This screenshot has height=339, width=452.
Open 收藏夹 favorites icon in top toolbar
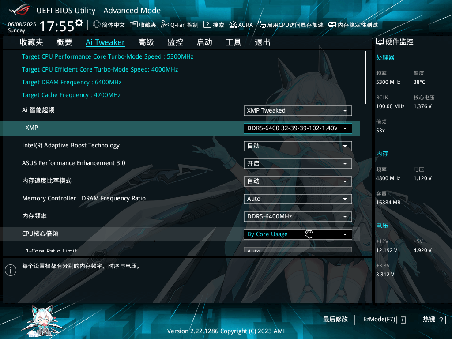(x=133, y=25)
